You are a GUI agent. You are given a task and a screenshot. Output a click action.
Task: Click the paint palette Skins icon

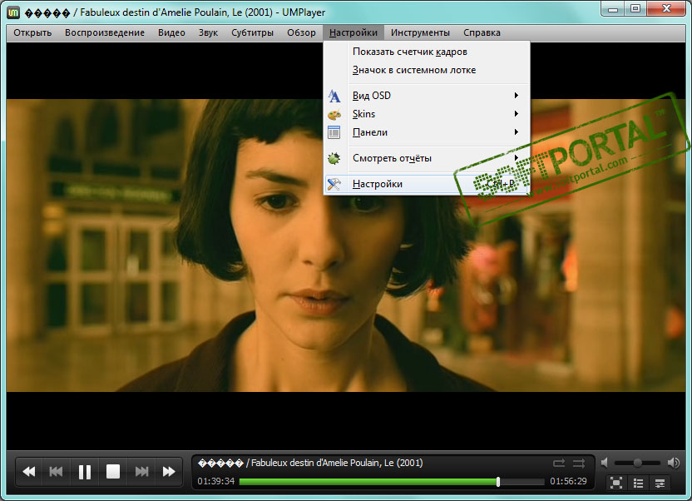(x=334, y=114)
